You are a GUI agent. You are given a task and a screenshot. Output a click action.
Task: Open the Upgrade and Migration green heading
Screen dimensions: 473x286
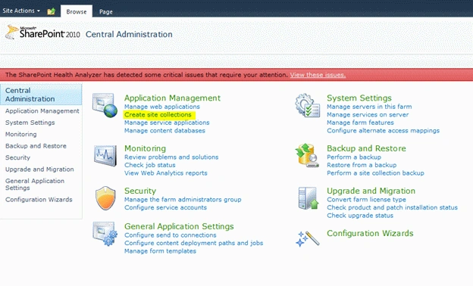point(371,191)
